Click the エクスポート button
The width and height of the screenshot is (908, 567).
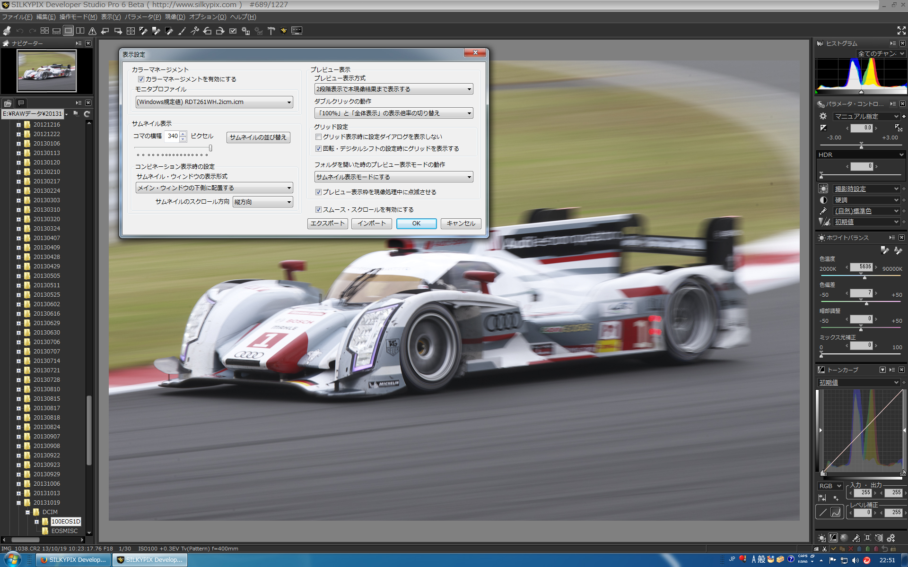328,223
